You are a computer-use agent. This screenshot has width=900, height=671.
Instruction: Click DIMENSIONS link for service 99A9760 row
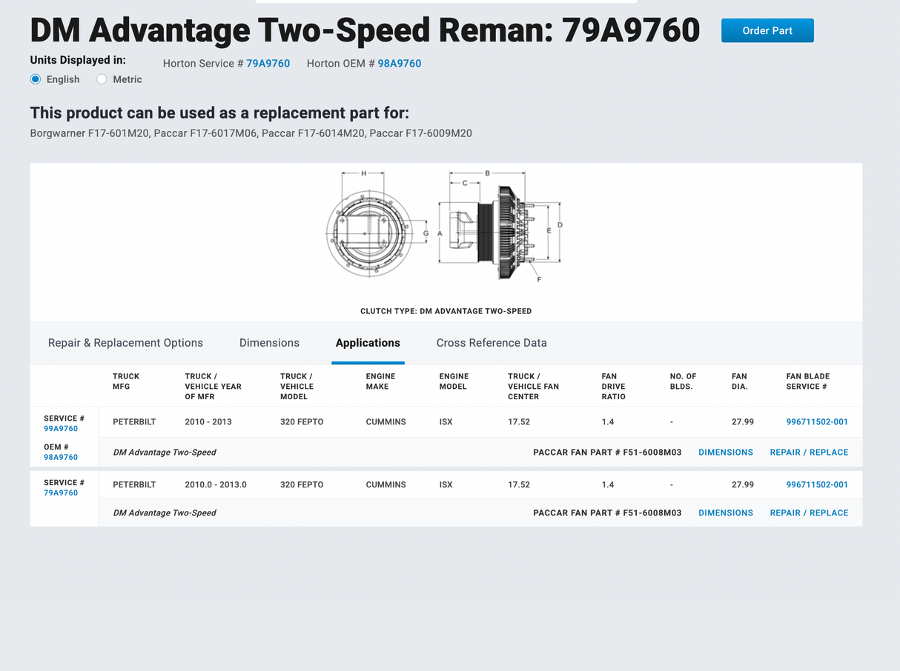click(x=726, y=453)
